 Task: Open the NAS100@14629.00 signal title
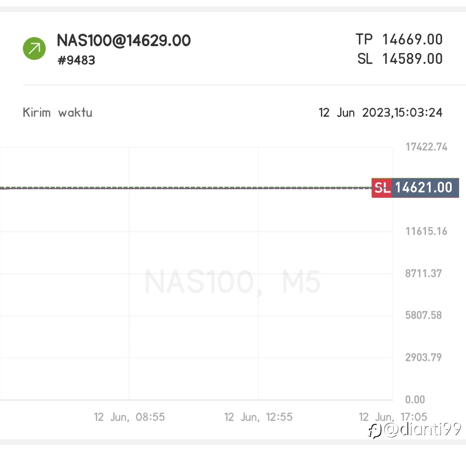coord(124,40)
